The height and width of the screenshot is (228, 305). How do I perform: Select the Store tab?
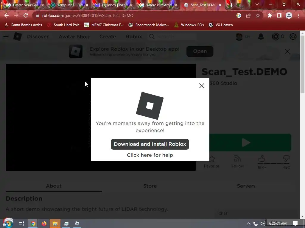click(150, 186)
